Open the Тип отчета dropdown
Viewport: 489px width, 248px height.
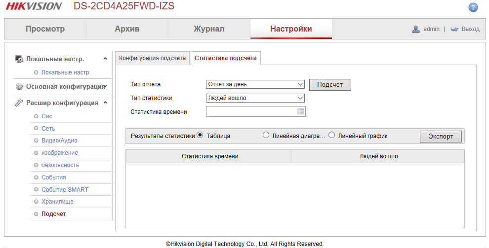coord(255,84)
